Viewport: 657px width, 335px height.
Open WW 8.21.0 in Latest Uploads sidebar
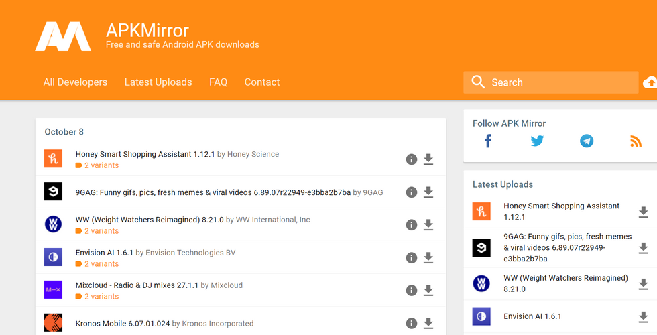[566, 283]
